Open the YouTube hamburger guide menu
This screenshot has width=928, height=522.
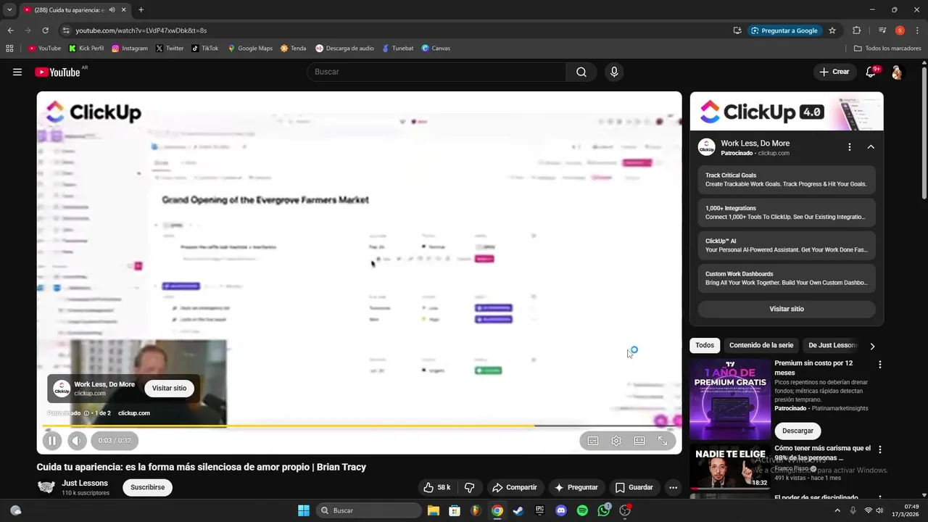[17, 72]
